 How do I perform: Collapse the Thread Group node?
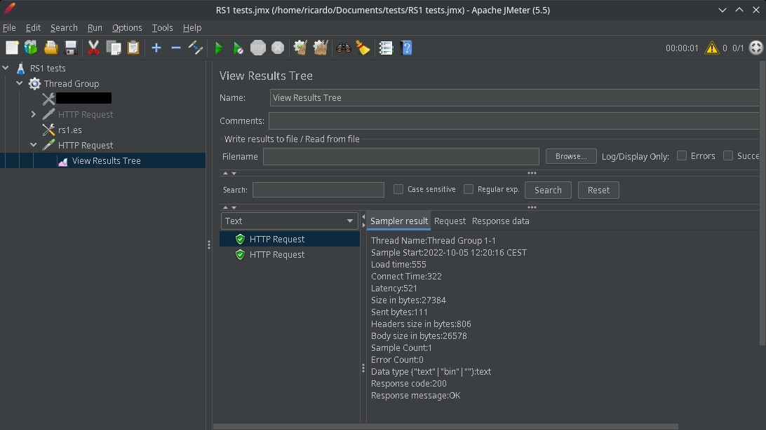tap(20, 84)
